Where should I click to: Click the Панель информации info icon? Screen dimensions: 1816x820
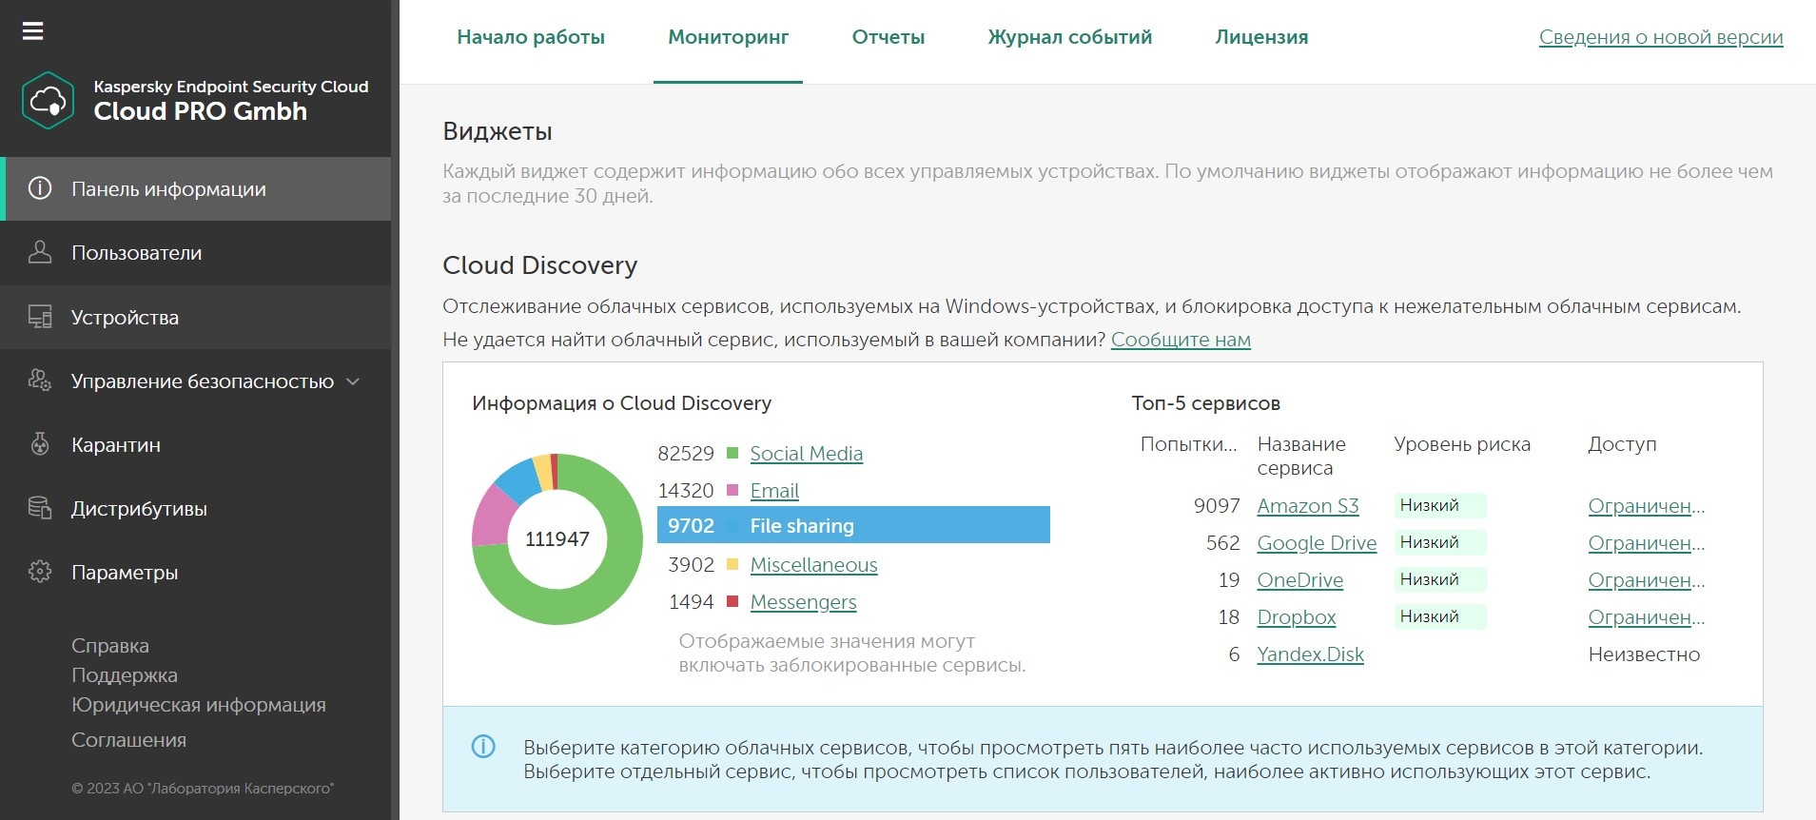(x=40, y=188)
